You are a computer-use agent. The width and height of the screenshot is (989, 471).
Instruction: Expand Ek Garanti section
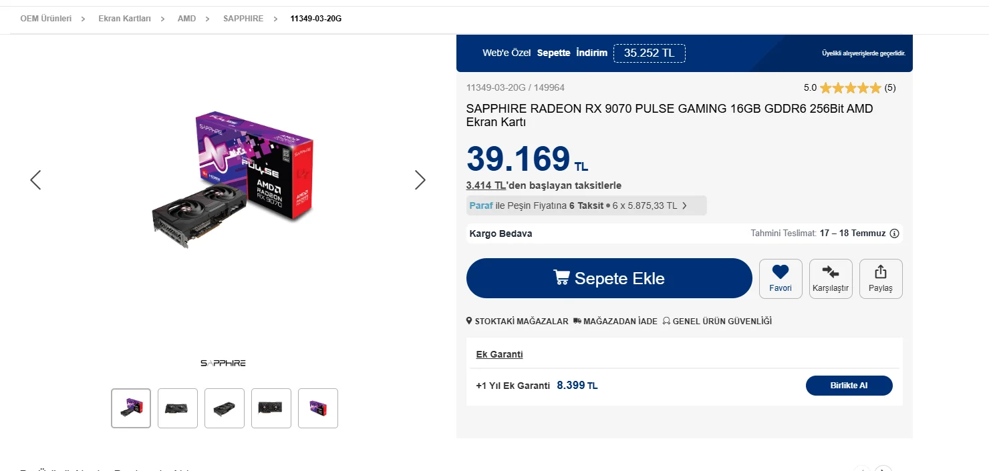(499, 354)
